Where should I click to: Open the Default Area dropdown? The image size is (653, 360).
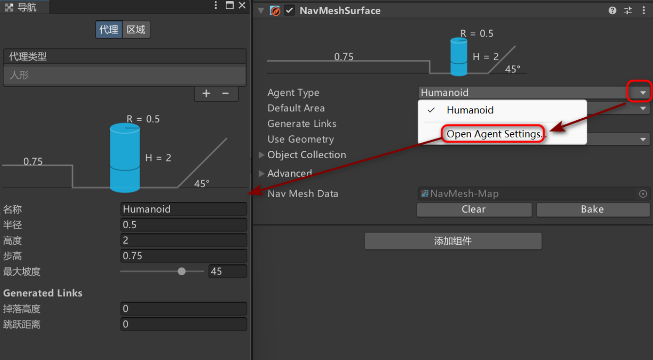643,108
